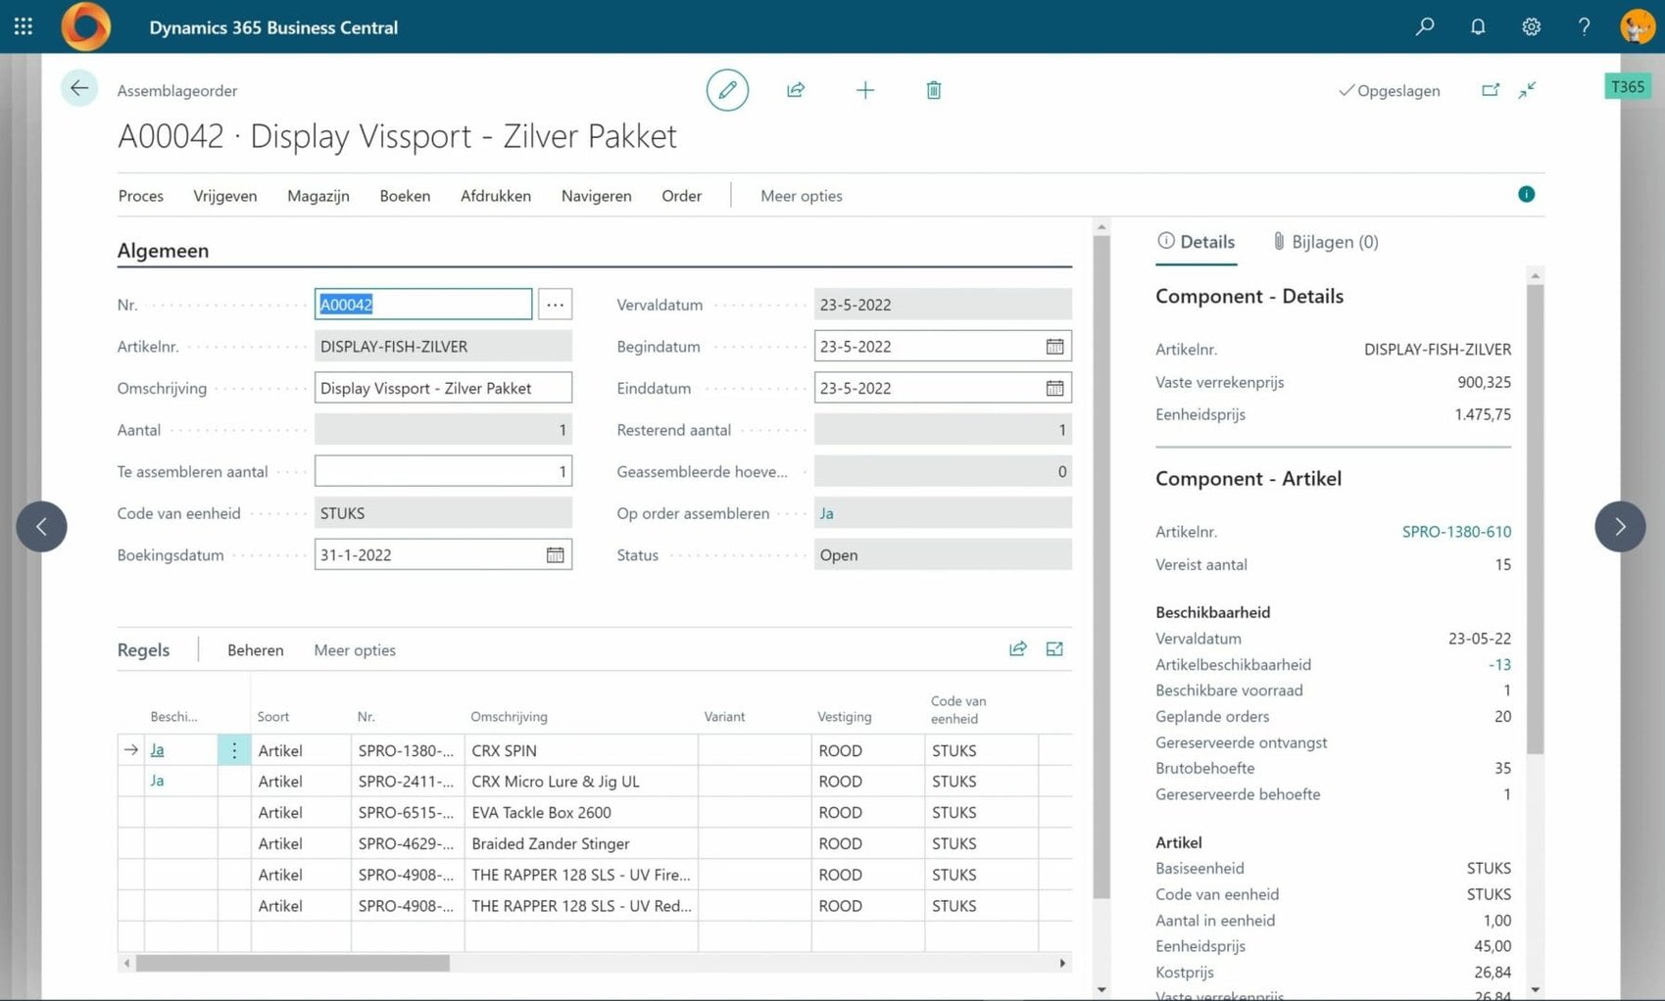Viewport: 1665px width, 1001px height.
Task: Delete the order with trash icon
Action: [934, 90]
